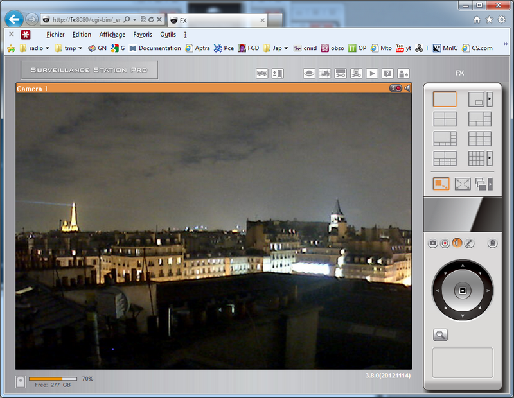Pan camera right with PTZ arrow
514x398 pixels.
(x=488, y=291)
